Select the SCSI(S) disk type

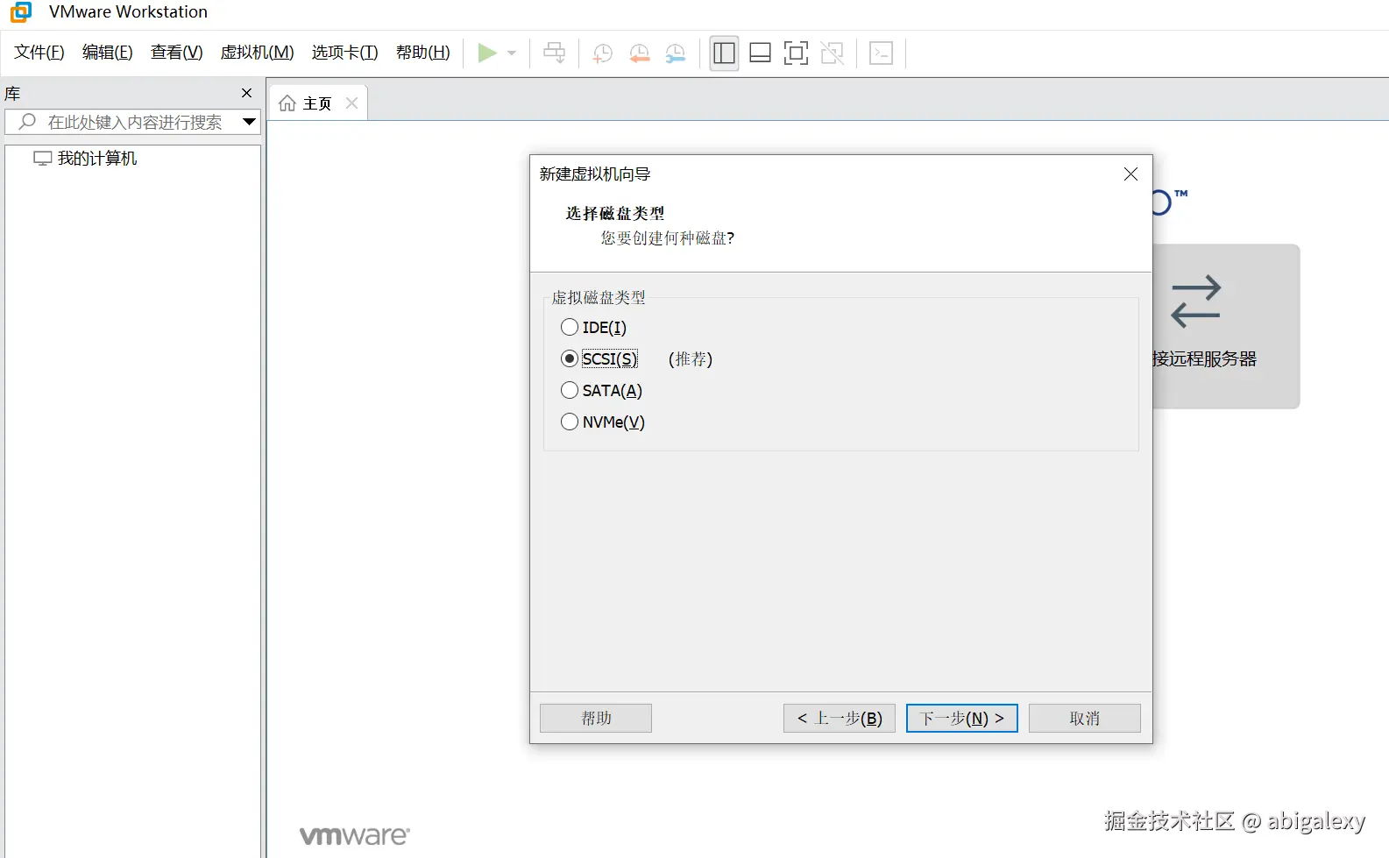coord(599,359)
